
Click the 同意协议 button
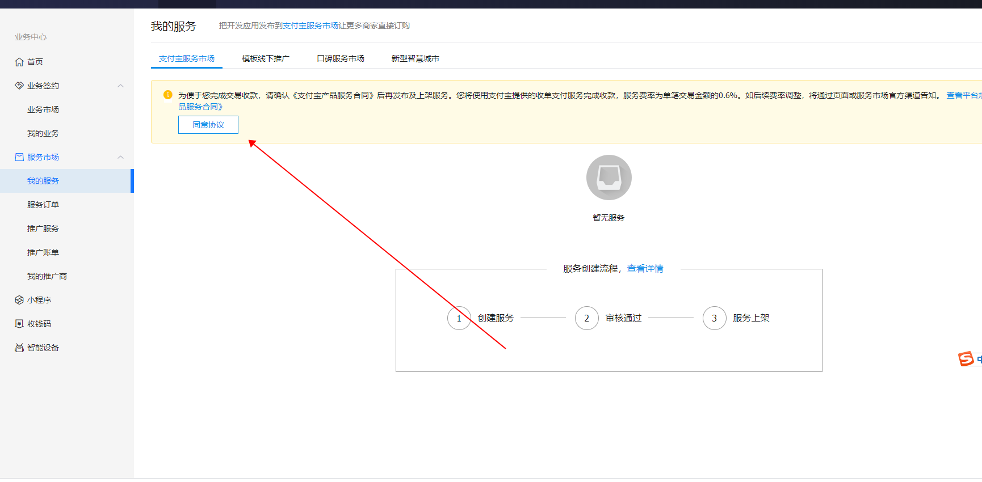coord(208,125)
